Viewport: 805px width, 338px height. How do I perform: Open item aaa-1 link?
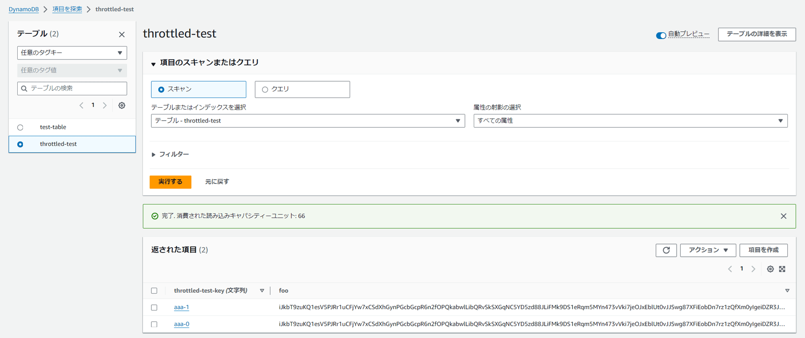click(182, 307)
